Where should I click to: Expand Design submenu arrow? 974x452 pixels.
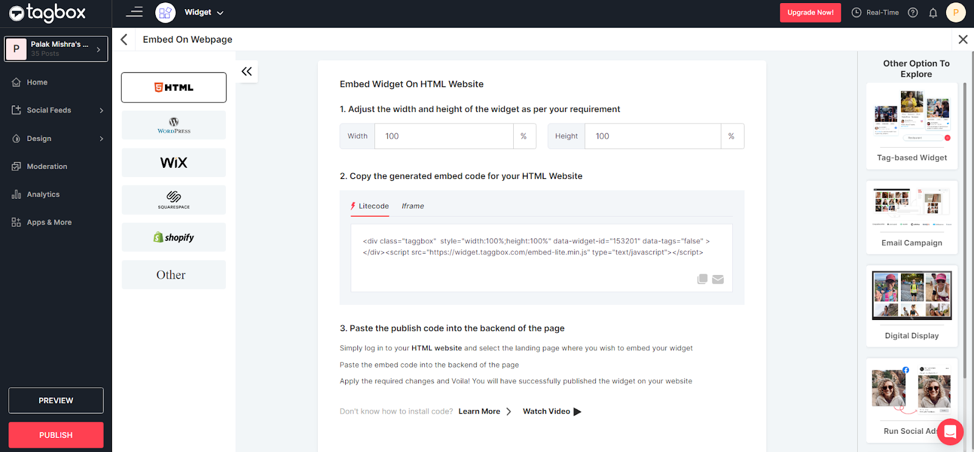pyautogui.click(x=102, y=139)
